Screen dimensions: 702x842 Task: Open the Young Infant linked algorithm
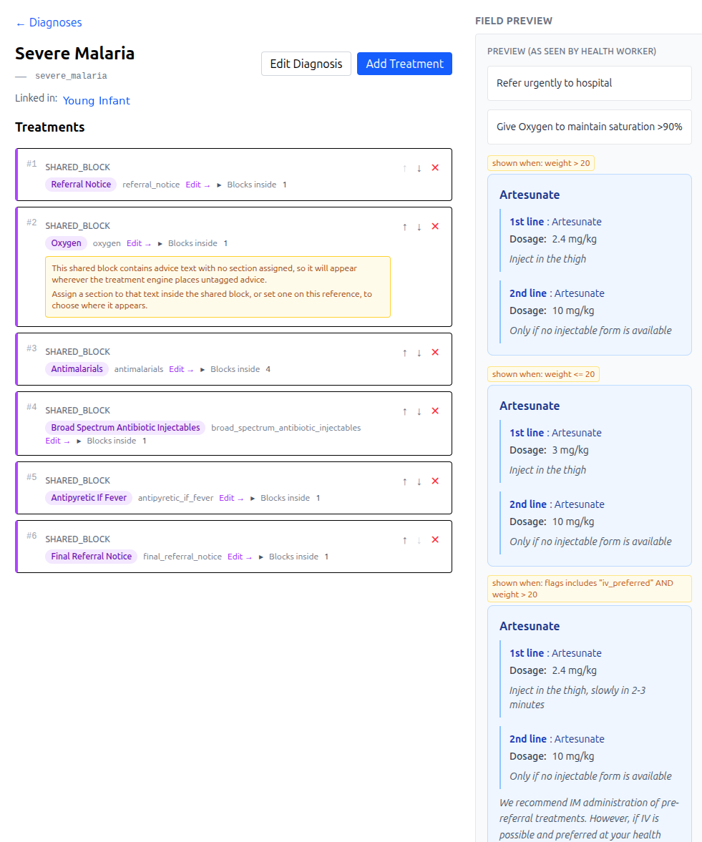(x=96, y=101)
